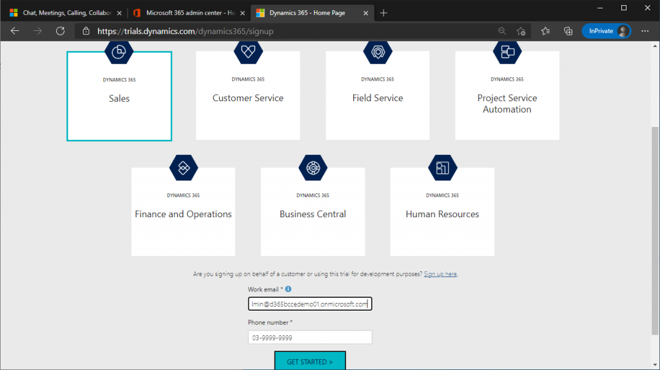The image size is (660, 370).
Task: Switch to Chat, Meetings, Calling tab
Action: pos(66,13)
